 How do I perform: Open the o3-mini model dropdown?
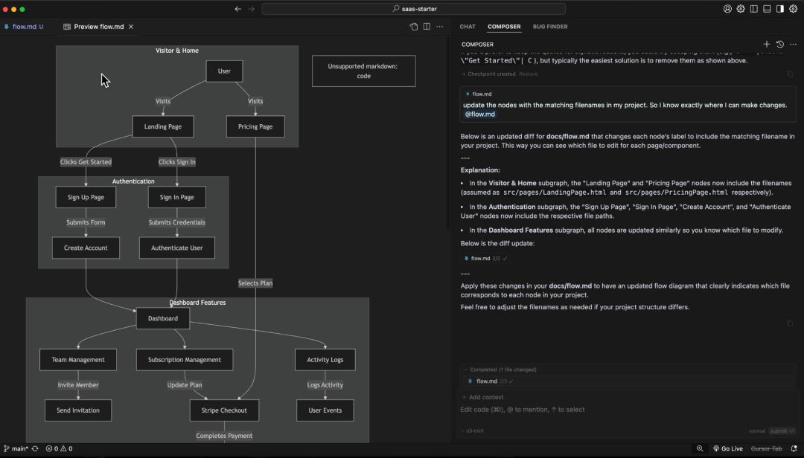472,430
